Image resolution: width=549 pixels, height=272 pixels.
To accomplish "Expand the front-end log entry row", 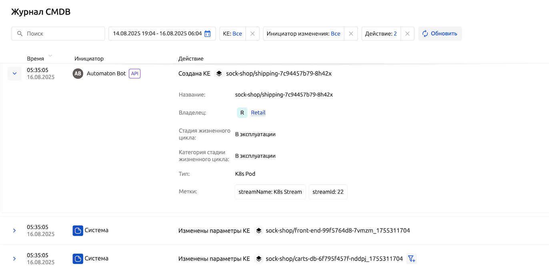I will click(x=14, y=231).
